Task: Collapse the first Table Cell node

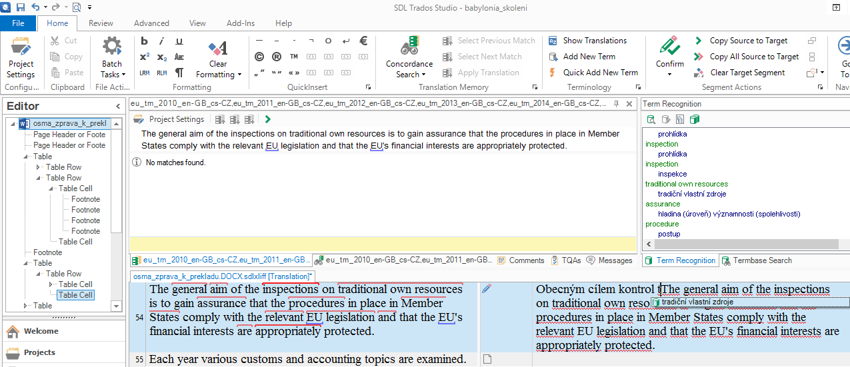Action: [x=51, y=188]
